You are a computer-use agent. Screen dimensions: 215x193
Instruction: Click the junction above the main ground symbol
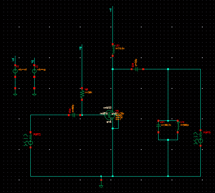click(101, 176)
